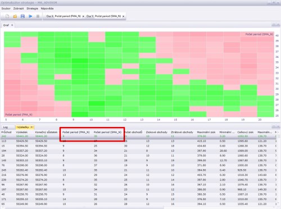The image size is (281, 209).
Task: Start optimization with the blue play icon
Action: 30,16
